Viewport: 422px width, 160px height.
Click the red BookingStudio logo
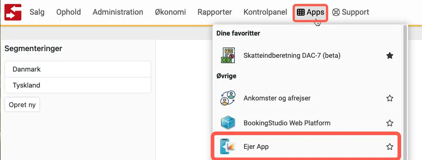(x=13, y=12)
